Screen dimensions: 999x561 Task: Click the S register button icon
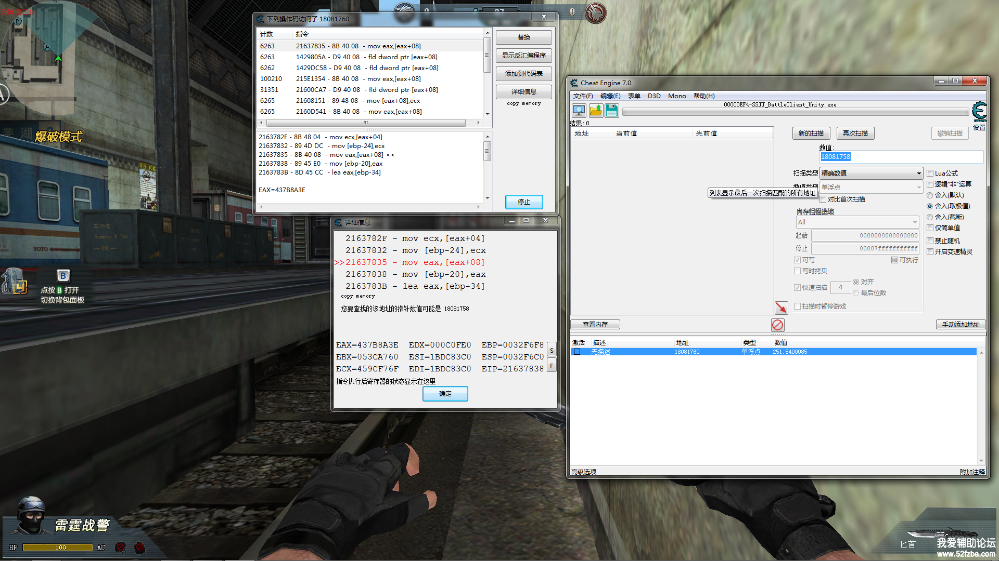click(552, 350)
